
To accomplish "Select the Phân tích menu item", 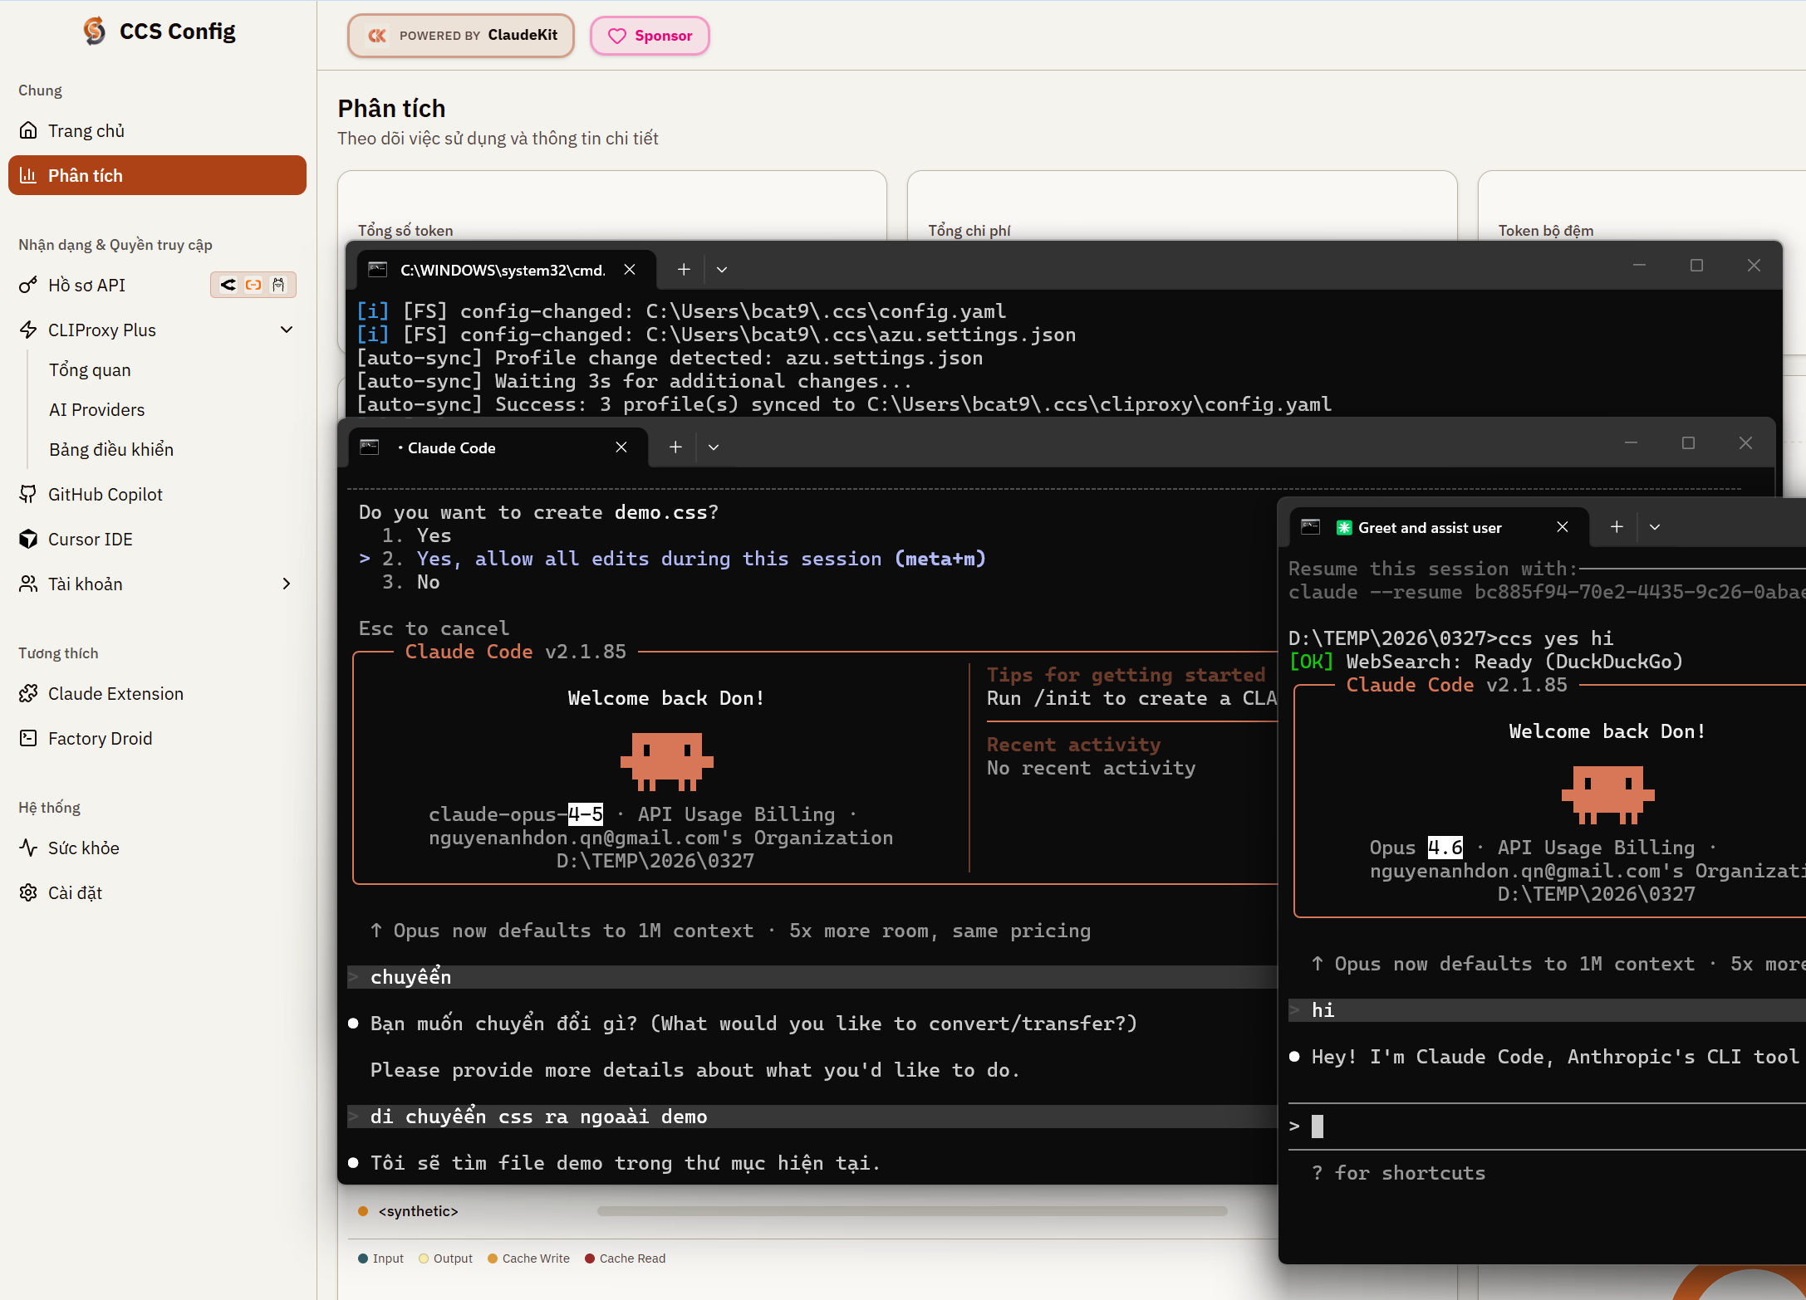I will click(157, 176).
